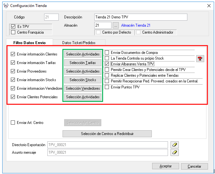The width and height of the screenshot is (215, 174).
Task: Enable Enviar Documentos de Compra
Action: click(107, 53)
